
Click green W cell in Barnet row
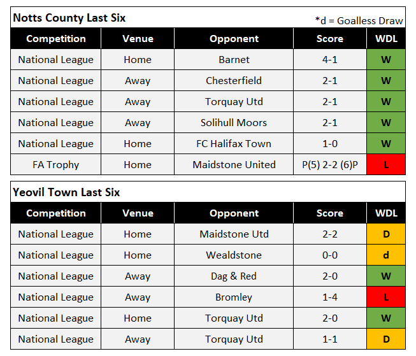385,60
